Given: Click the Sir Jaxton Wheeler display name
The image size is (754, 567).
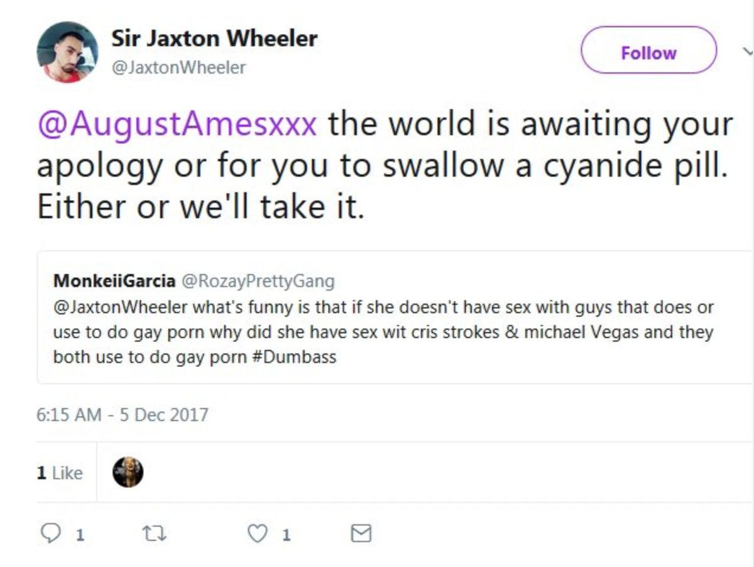Looking at the screenshot, I should pos(214,38).
